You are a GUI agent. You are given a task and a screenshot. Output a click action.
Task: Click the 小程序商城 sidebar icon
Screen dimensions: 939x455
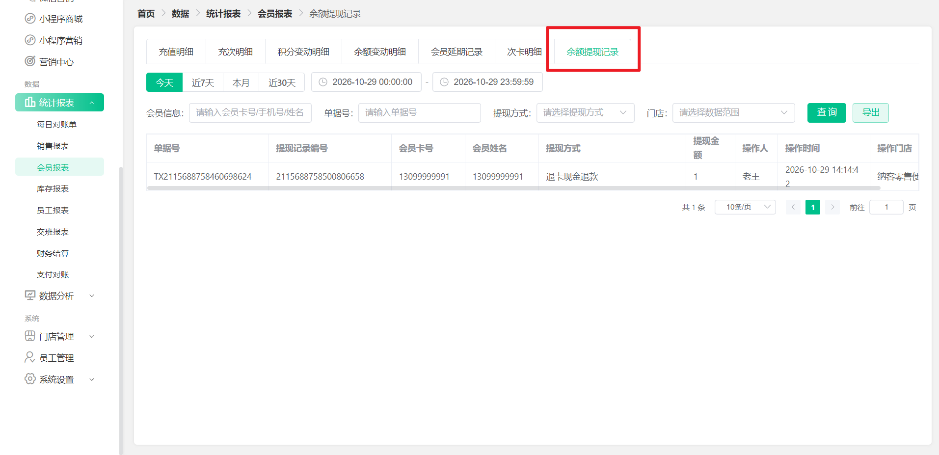[x=30, y=19]
